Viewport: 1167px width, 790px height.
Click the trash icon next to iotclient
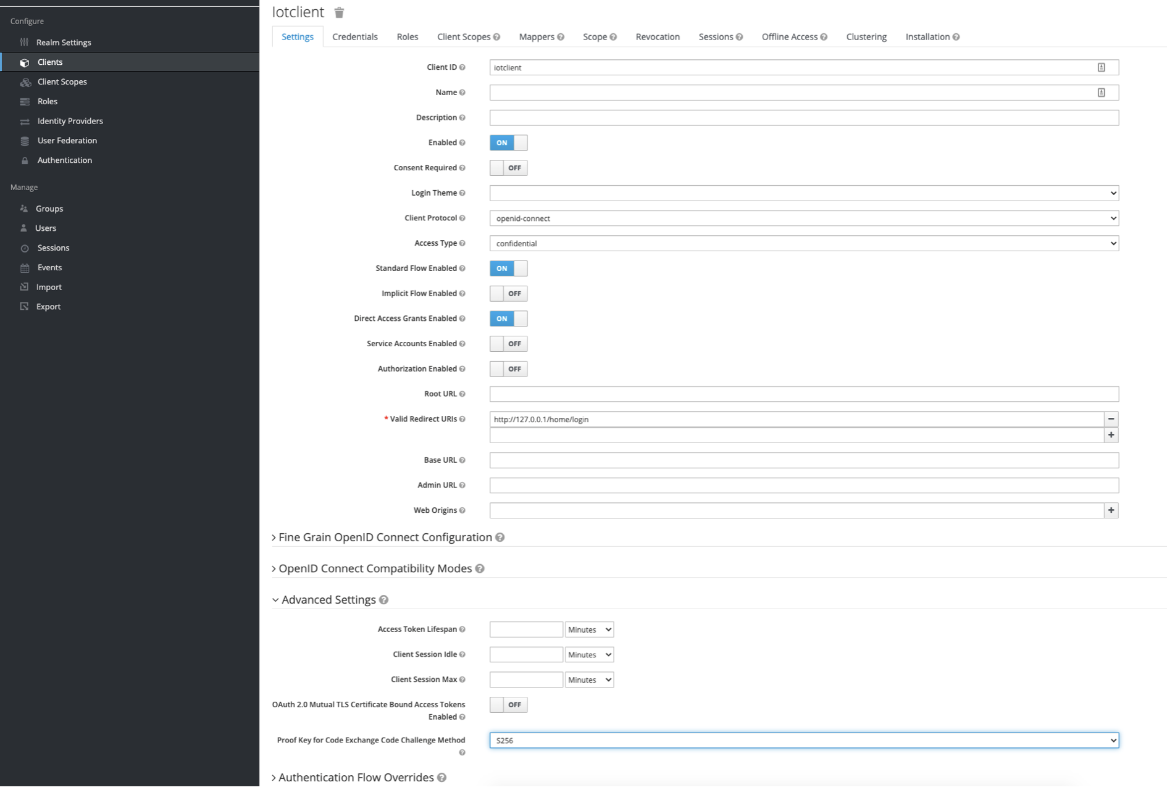pyautogui.click(x=339, y=12)
